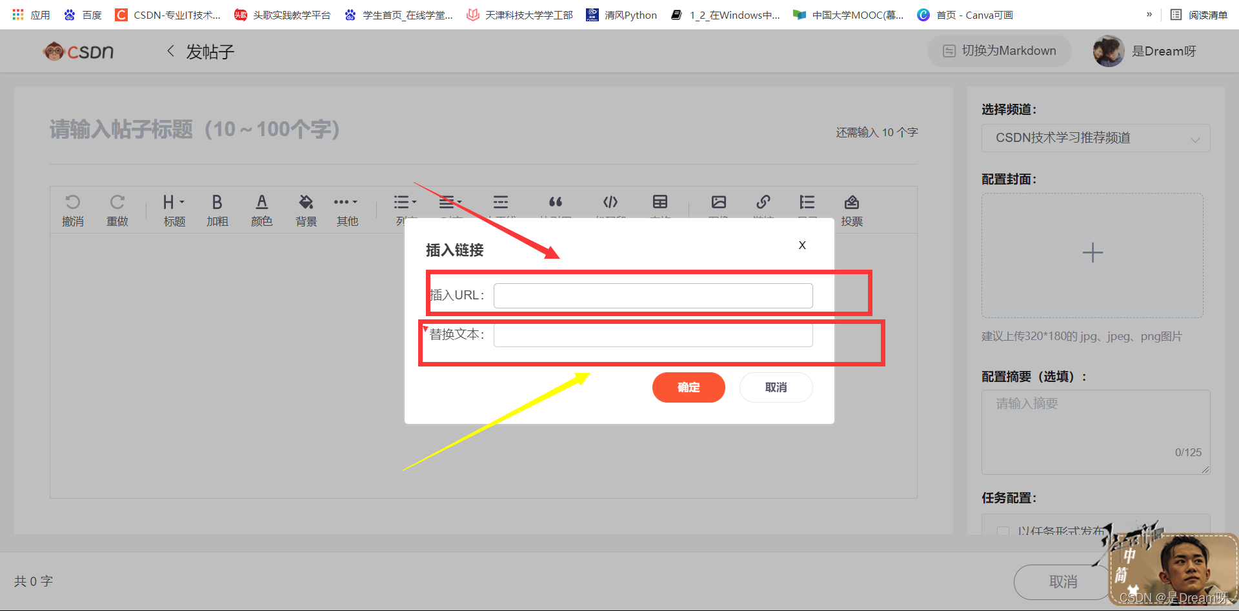Click the 请输入摘要 summary textarea
This screenshot has height=611, width=1239.
[1096, 432]
